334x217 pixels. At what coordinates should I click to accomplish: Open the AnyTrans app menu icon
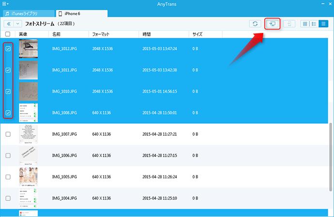tap(5, 4)
